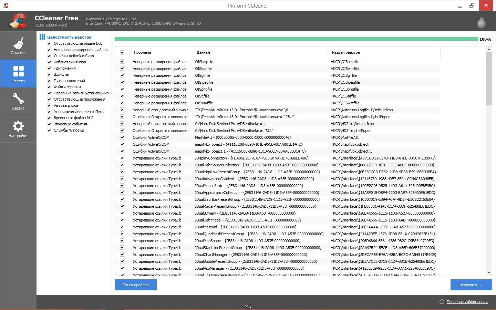Toggle Службы Windows checkbox
Screen dimensions: 496x310
point(49,130)
